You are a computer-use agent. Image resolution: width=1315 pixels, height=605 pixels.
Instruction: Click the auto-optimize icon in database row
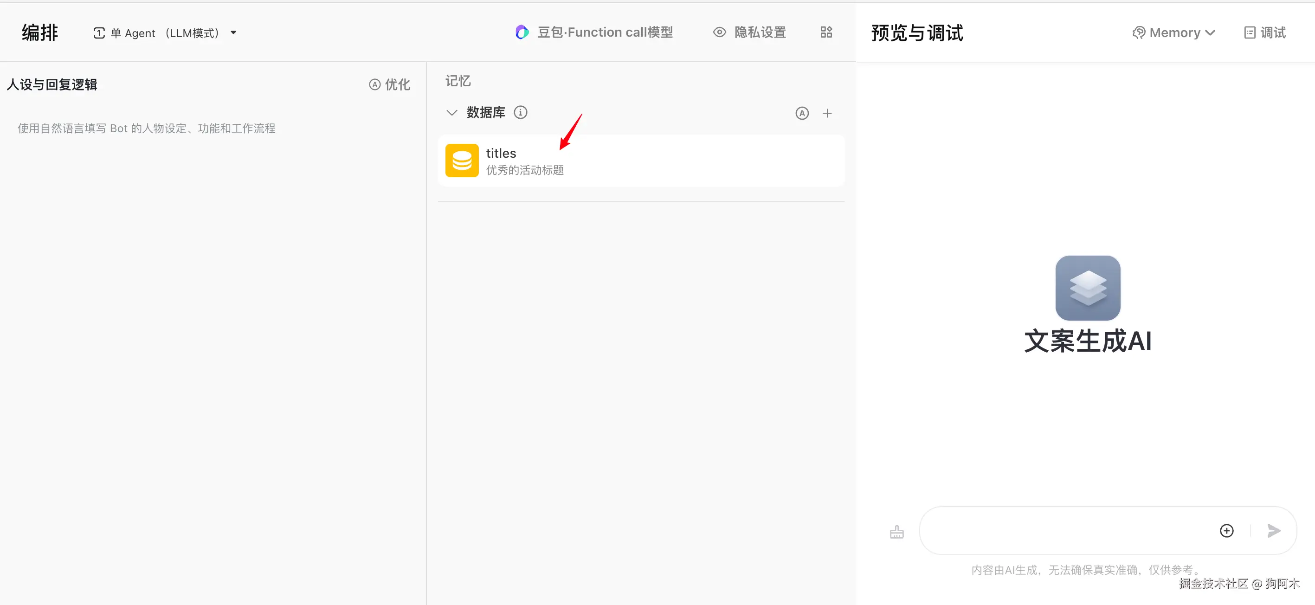pos(802,113)
